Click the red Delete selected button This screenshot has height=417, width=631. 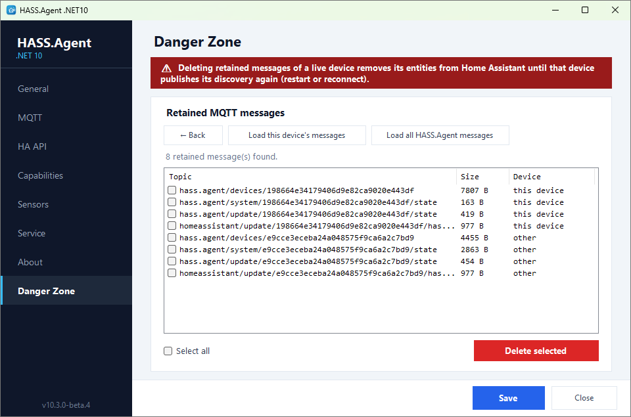pyautogui.click(x=536, y=351)
